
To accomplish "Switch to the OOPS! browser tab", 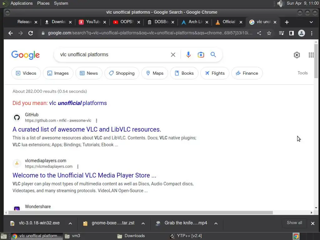I will click(x=123, y=22).
